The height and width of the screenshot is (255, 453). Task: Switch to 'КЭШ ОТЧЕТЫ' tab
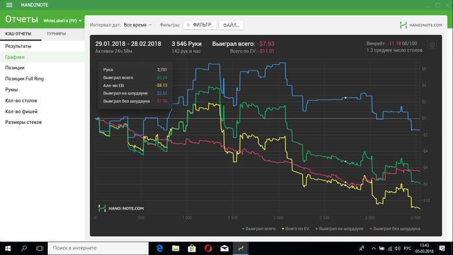coord(18,34)
